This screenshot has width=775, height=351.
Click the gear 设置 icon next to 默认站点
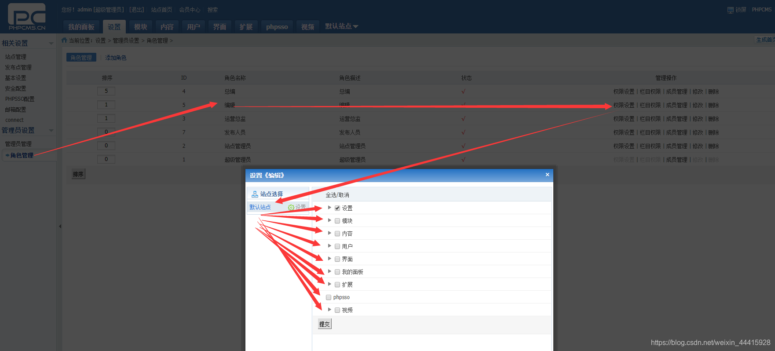291,207
